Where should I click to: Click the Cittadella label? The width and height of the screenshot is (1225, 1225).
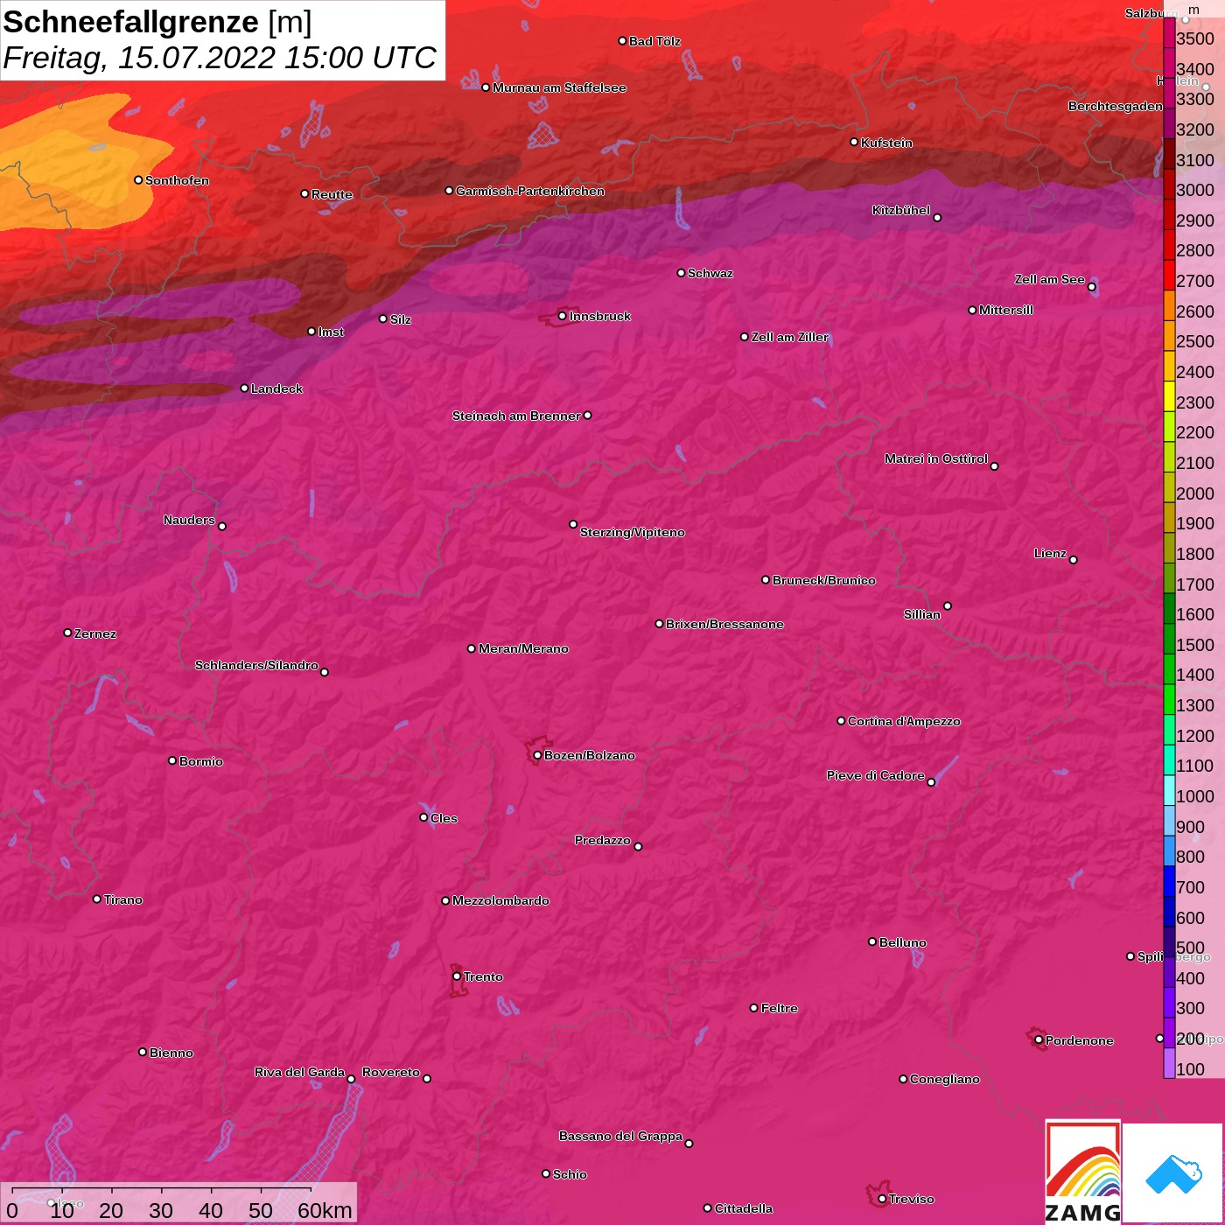pyautogui.click(x=744, y=1208)
